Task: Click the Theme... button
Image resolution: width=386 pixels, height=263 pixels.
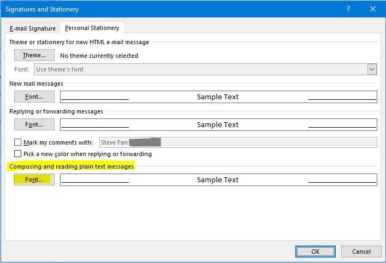Action: tap(34, 56)
